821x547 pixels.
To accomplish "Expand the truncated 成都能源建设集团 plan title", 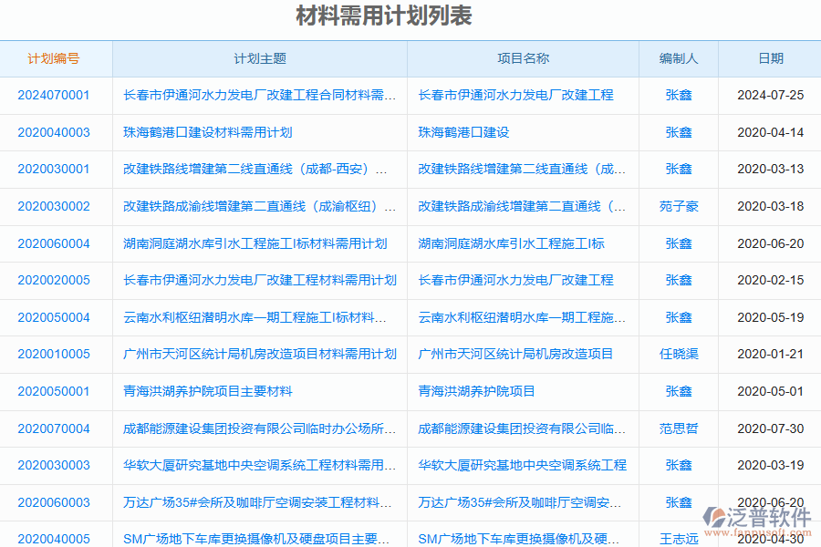I will point(259,428).
